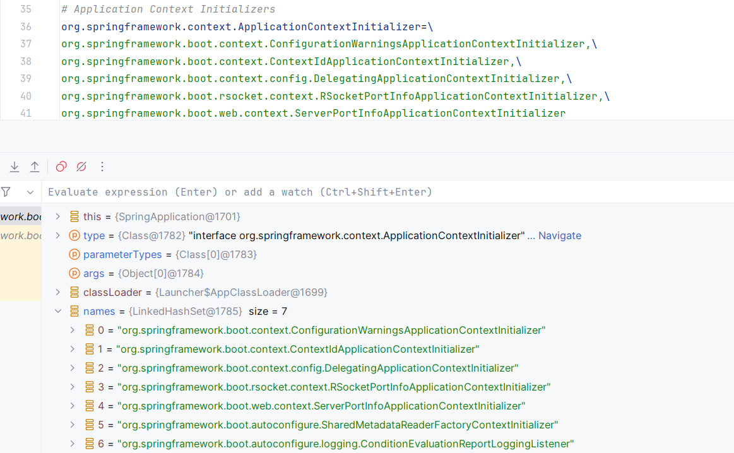
Task: Click the parameter icon beside 'parameterTypes'
Action: point(74,255)
